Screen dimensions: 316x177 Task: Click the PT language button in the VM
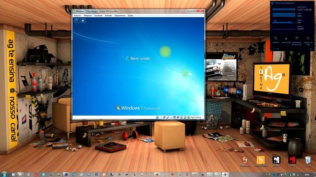(x=77, y=20)
